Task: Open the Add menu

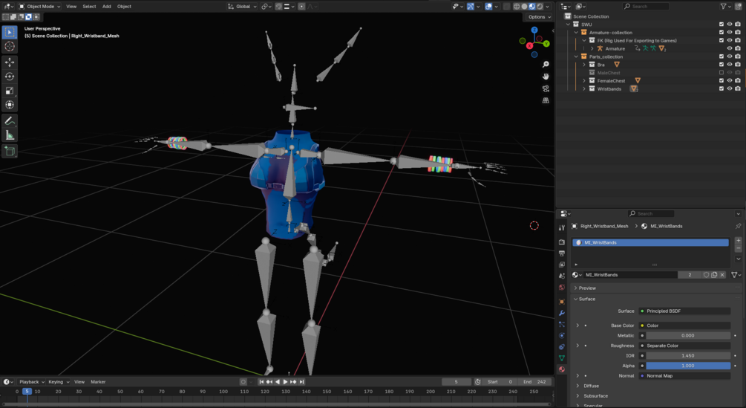Action: [x=107, y=6]
